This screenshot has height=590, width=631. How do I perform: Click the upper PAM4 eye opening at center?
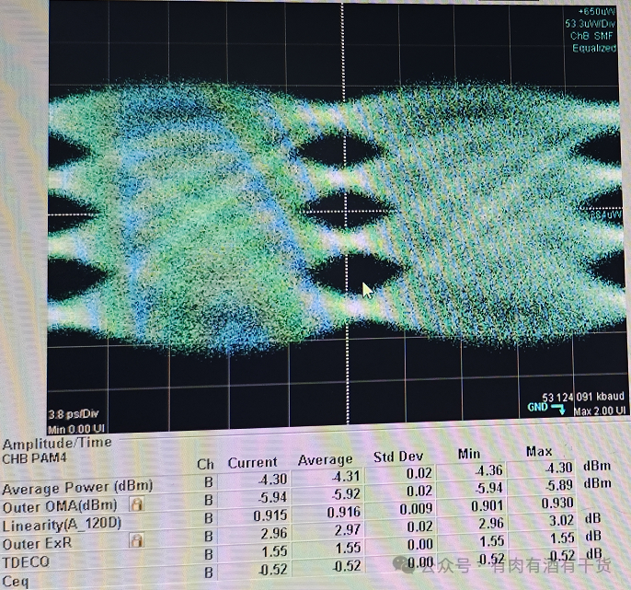click(x=340, y=151)
